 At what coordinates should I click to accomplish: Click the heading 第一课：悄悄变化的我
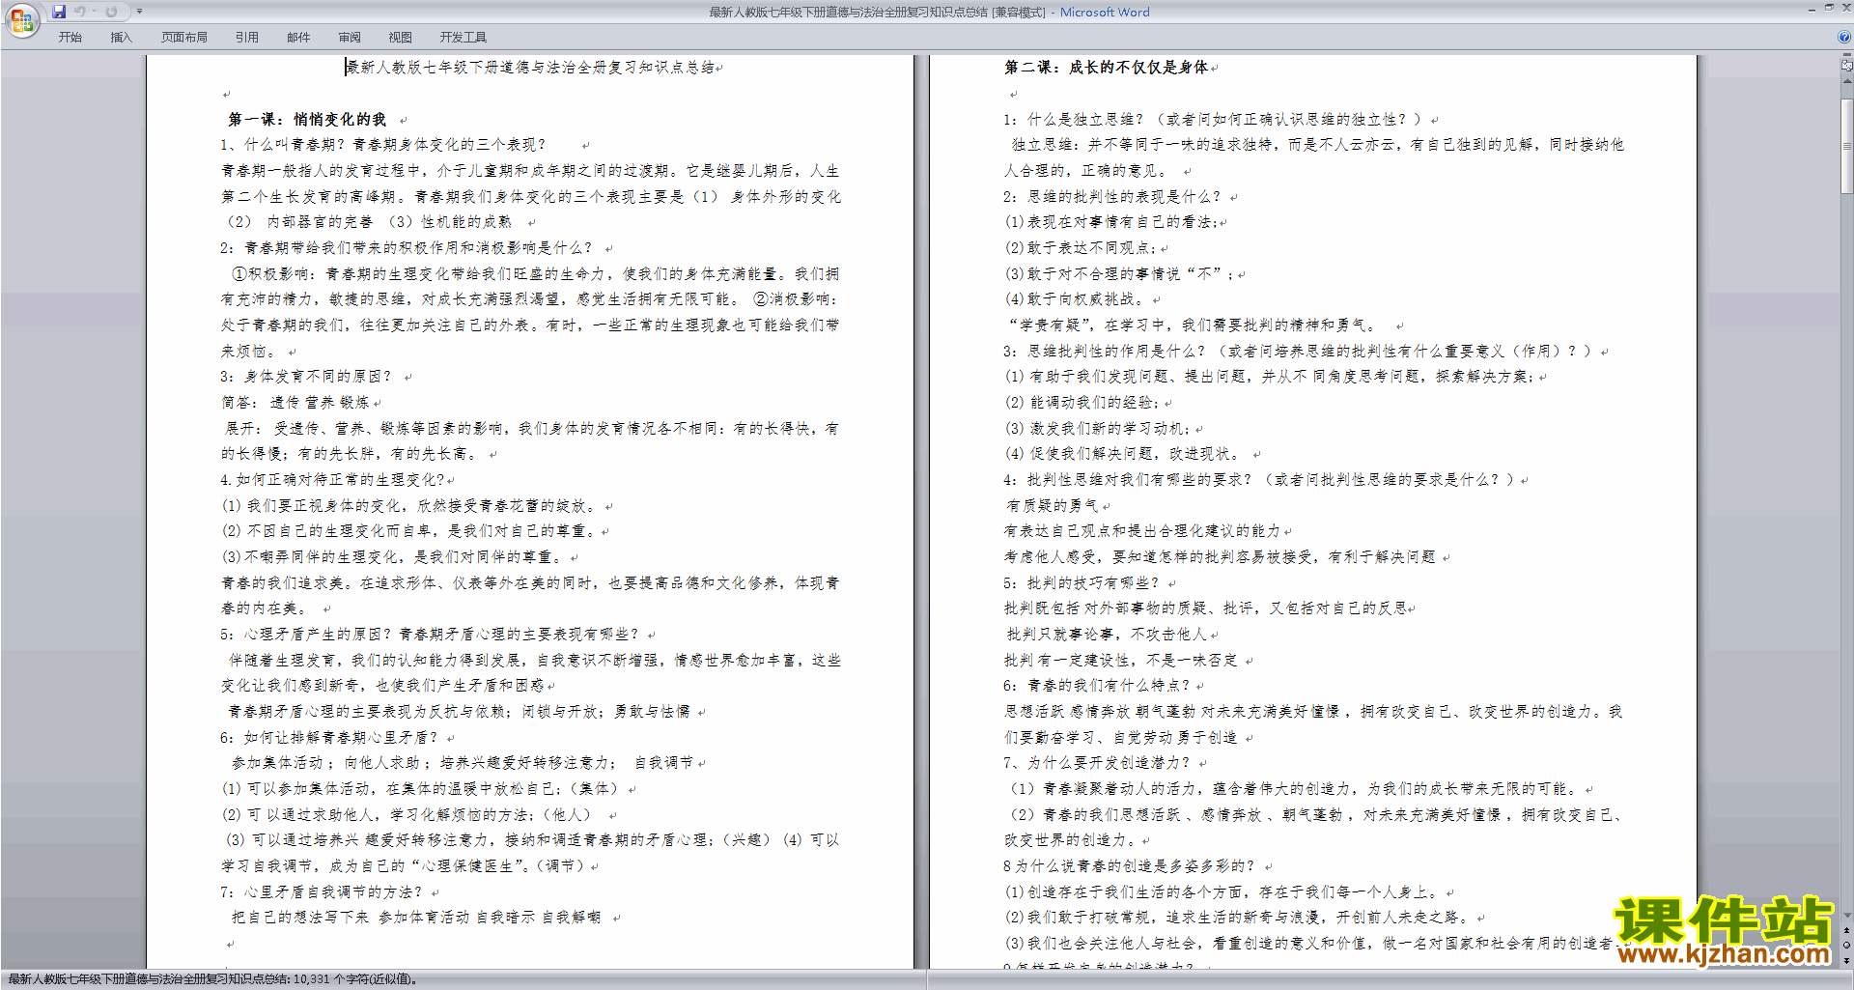pos(307,120)
